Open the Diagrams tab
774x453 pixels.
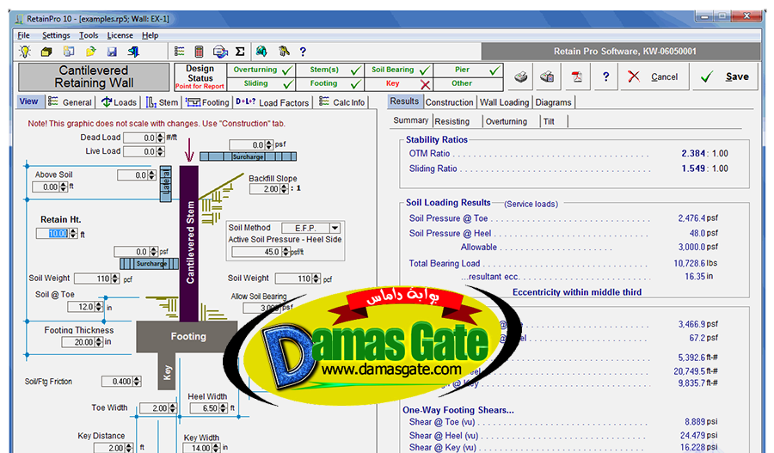click(553, 102)
